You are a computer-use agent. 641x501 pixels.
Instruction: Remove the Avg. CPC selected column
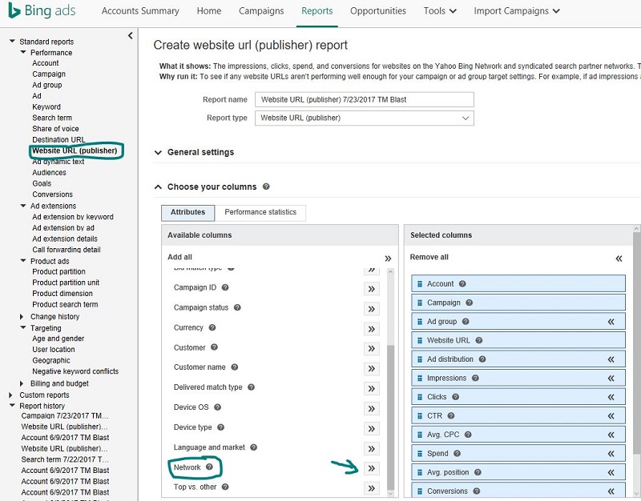click(611, 435)
